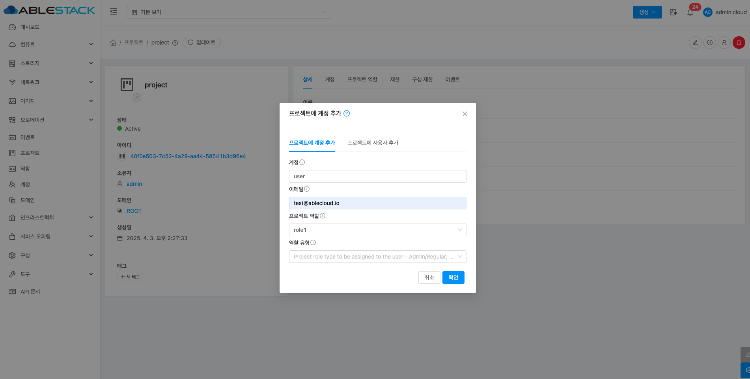Switch to 프로젝트에 사용자 추가 tab
This screenshot has height=379, width=750.
(x=373, y=143)
